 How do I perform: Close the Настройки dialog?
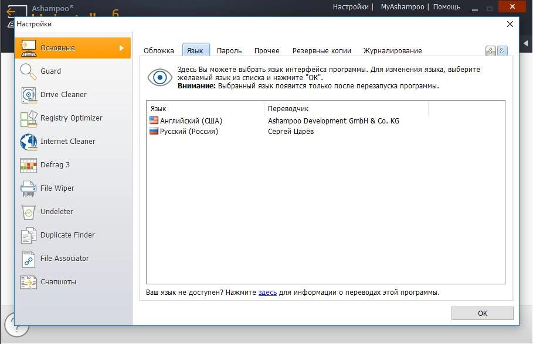point(510,24)
